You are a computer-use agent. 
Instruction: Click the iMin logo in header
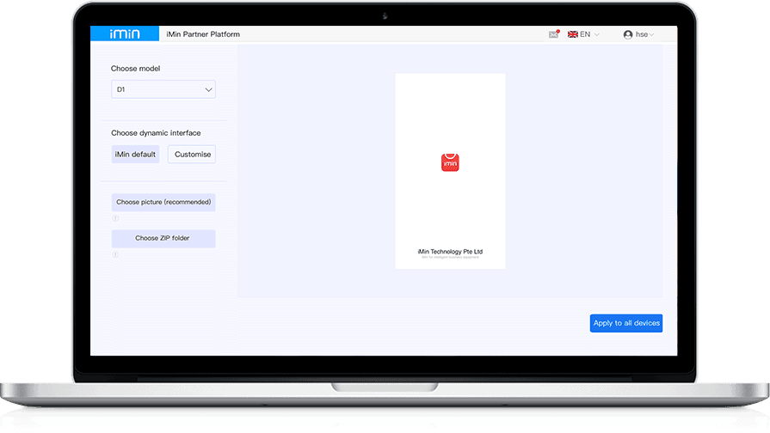pyautogui.click(x=125, y=34)
